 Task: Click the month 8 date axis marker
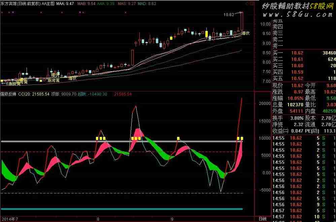(x=98, y=219)
